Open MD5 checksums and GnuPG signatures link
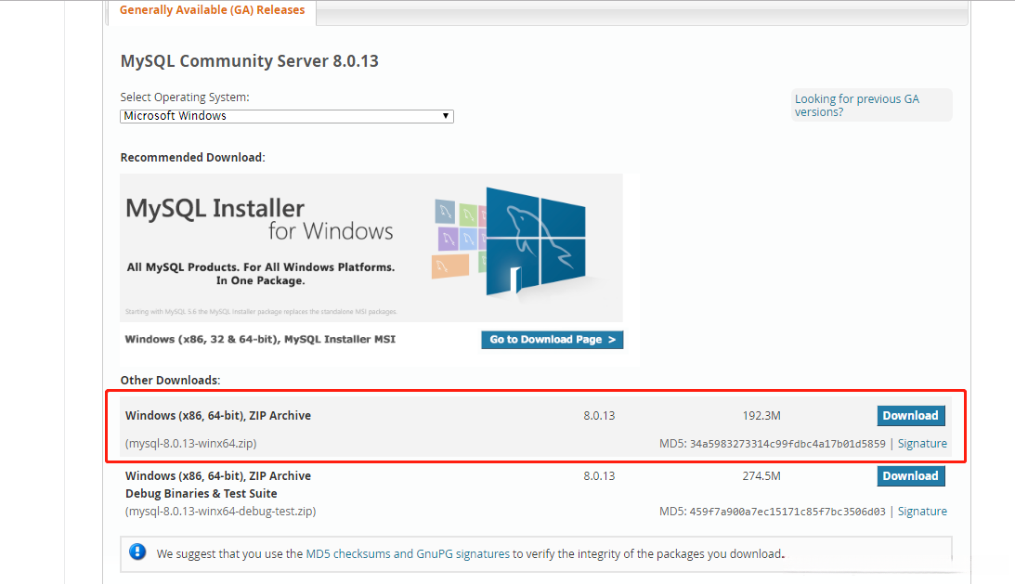Screen dimensions: 1015x584 [x=408, y=553]
